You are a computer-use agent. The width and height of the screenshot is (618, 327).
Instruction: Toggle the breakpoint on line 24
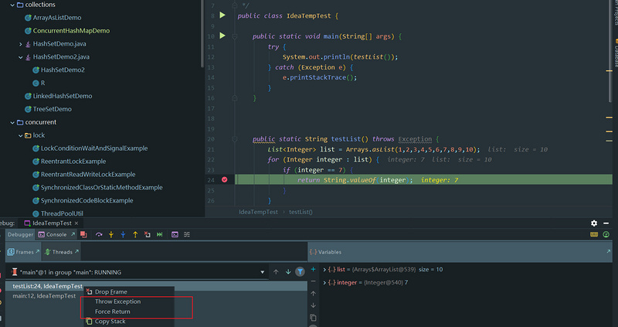[x=225, y=179]
